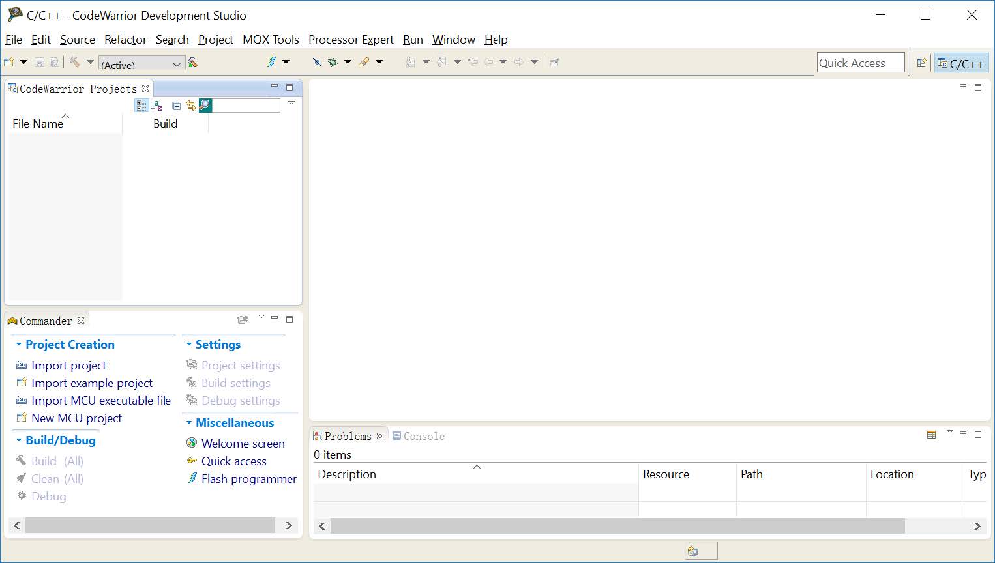
Task: Open the MQX Tools menu
Action: (271, 40)
